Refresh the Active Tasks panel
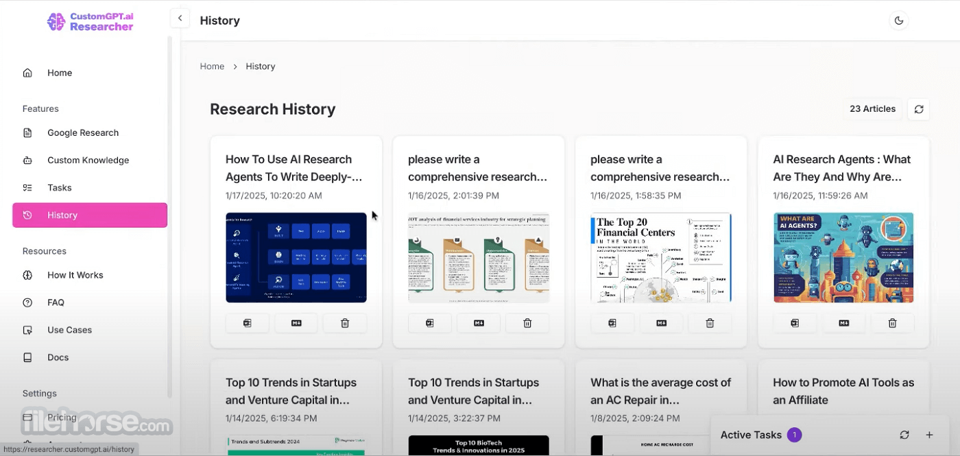960x456 pixels. coord(904,435)
